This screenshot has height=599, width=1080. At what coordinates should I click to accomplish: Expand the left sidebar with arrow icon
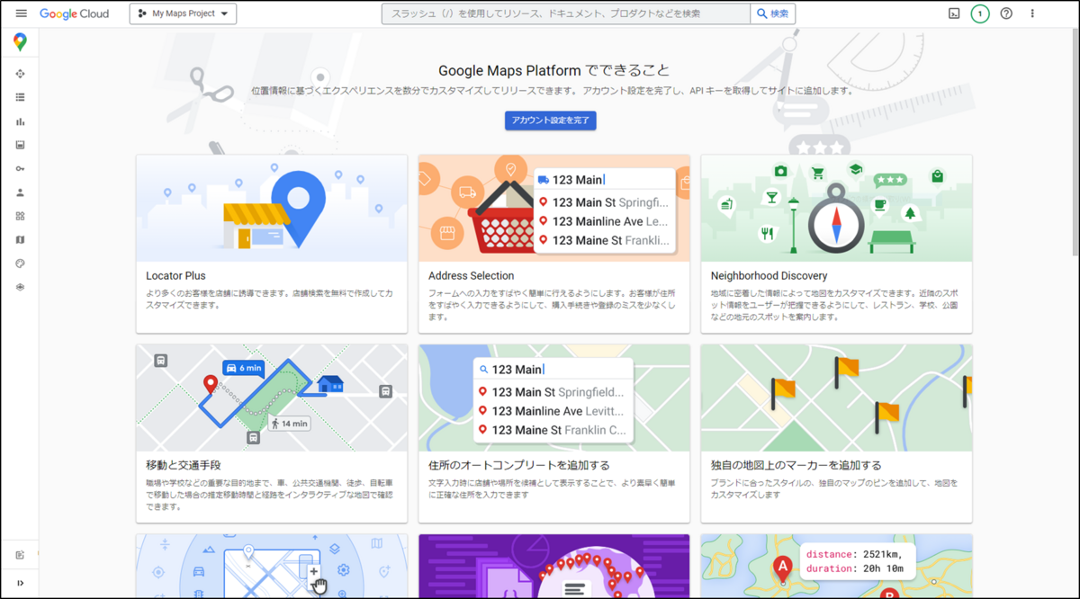tap(20, 584)
